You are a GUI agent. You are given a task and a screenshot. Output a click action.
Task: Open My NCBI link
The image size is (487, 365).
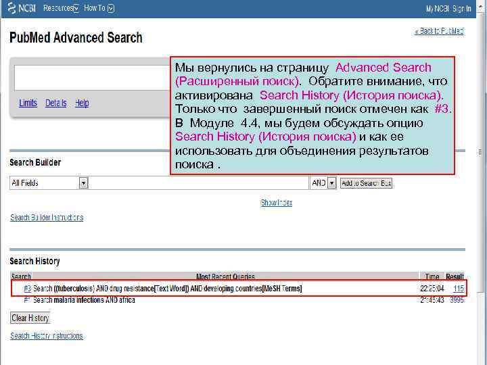438,9
